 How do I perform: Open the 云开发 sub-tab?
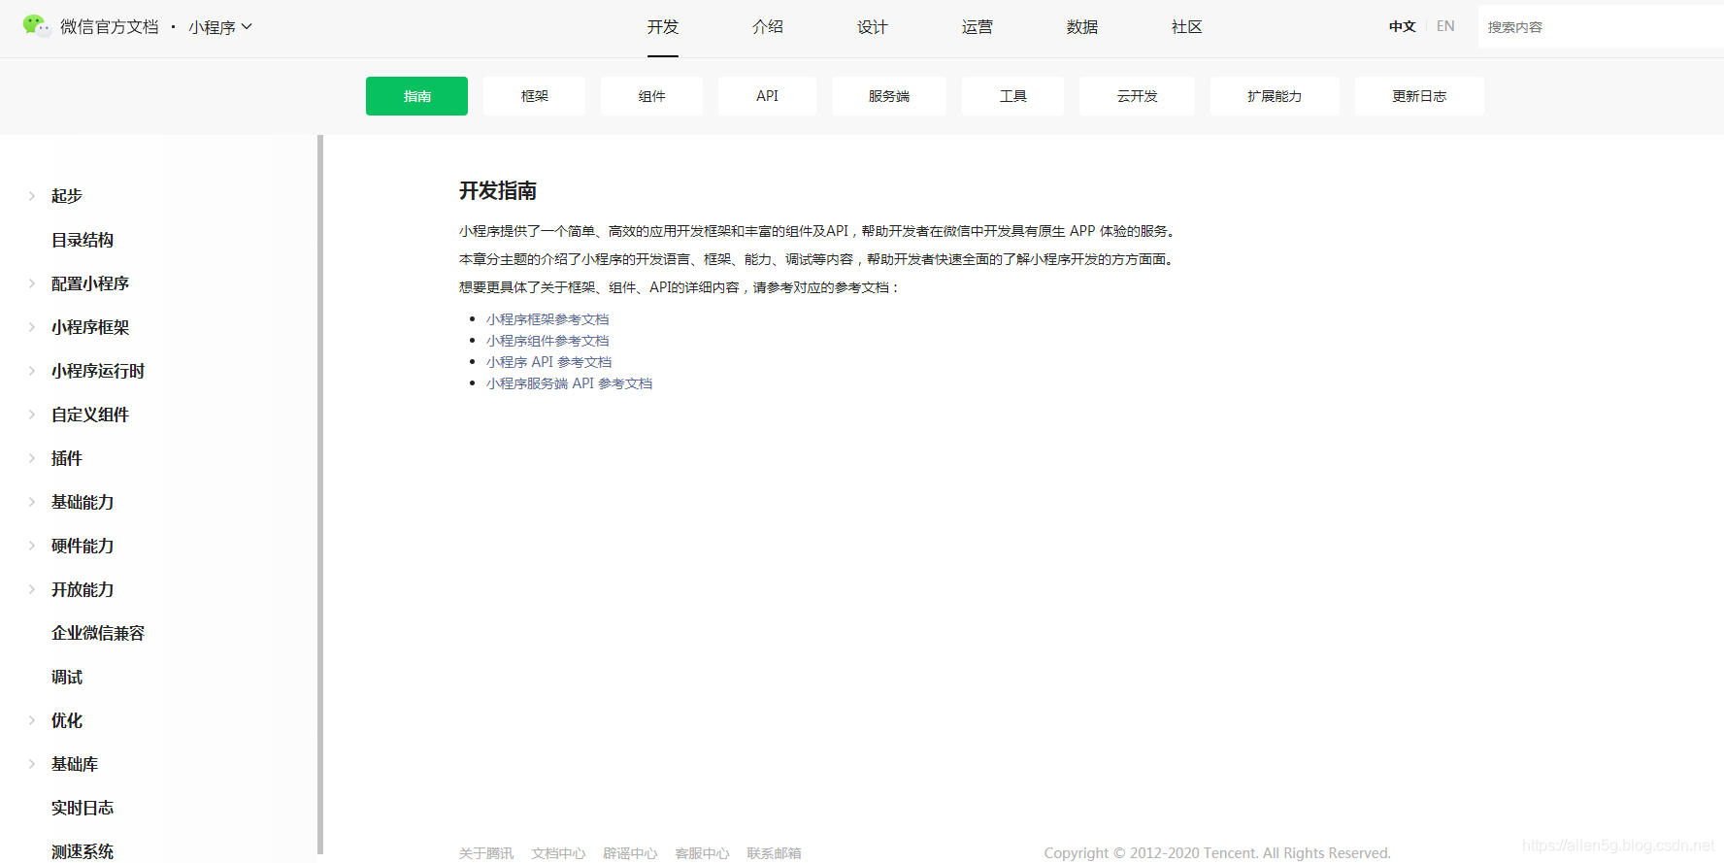click(x=1137, y=96)
